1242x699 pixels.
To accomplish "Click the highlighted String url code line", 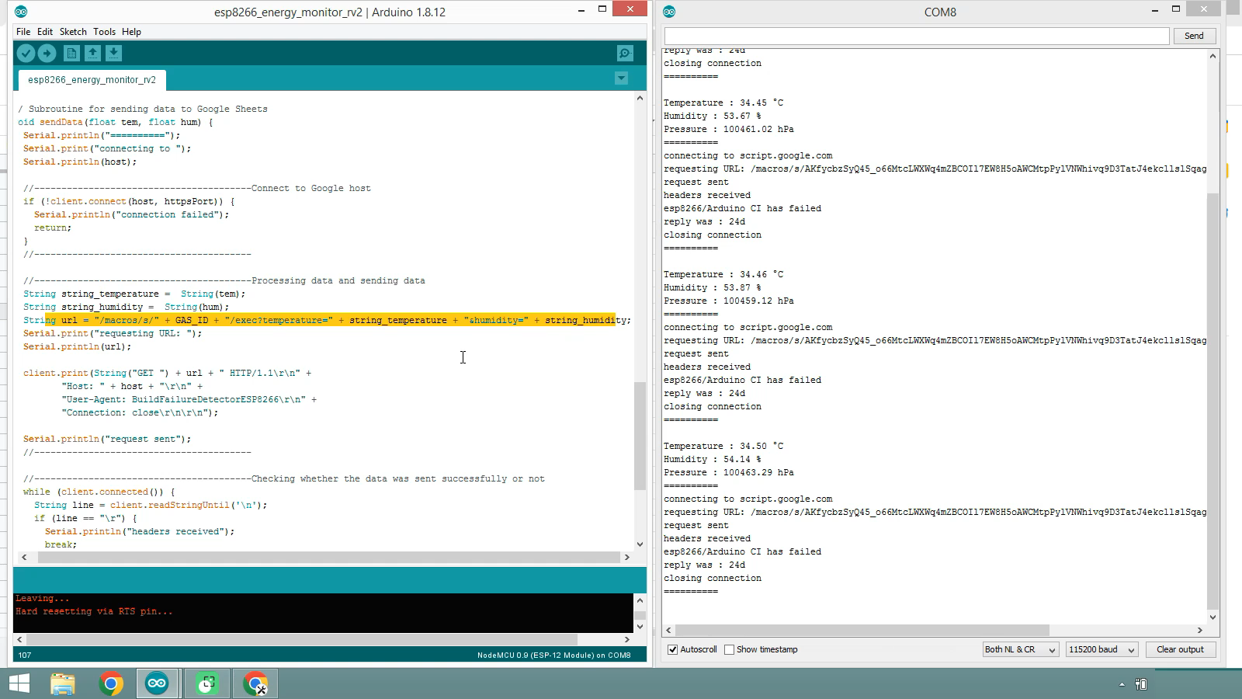I will tap(327, 320).
